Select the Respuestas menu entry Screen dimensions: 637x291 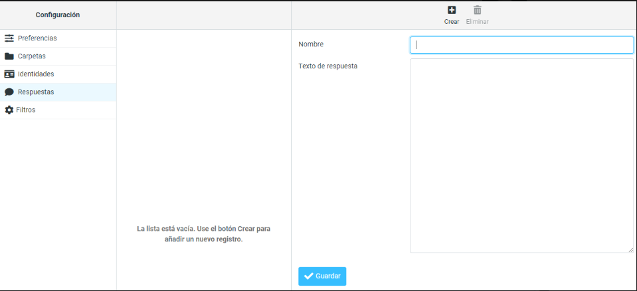58,92
